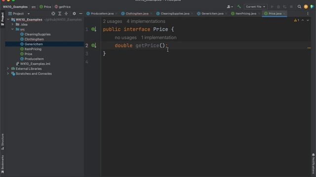This screenshot has width=316, height=177.
Task: Click the Price interface name in code
Action: tap(160, 29)
